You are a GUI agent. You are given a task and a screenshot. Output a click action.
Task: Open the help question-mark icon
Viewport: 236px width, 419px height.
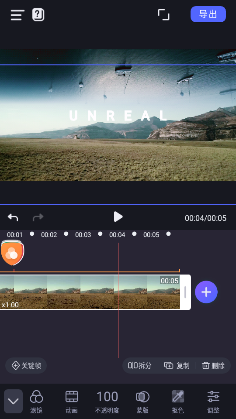[x=38, y=15]
